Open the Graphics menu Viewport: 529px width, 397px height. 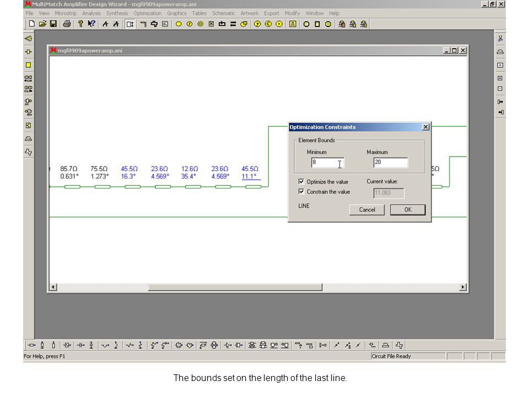177,13
